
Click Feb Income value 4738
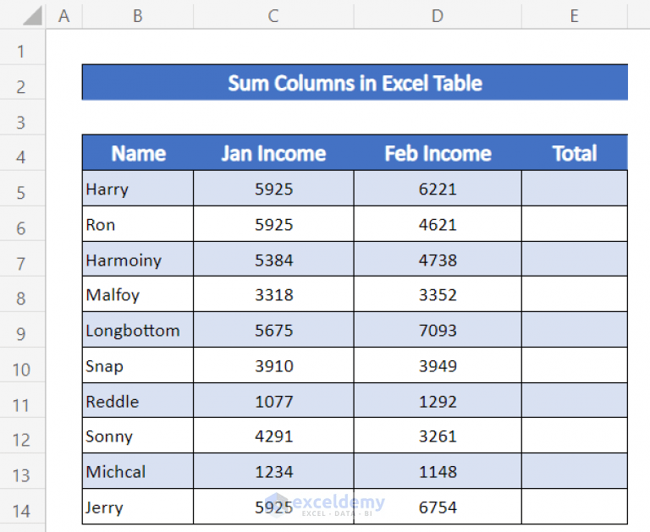click(438, 260)
